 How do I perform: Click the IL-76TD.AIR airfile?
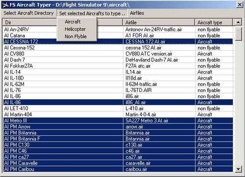click(x=139, y=90)
